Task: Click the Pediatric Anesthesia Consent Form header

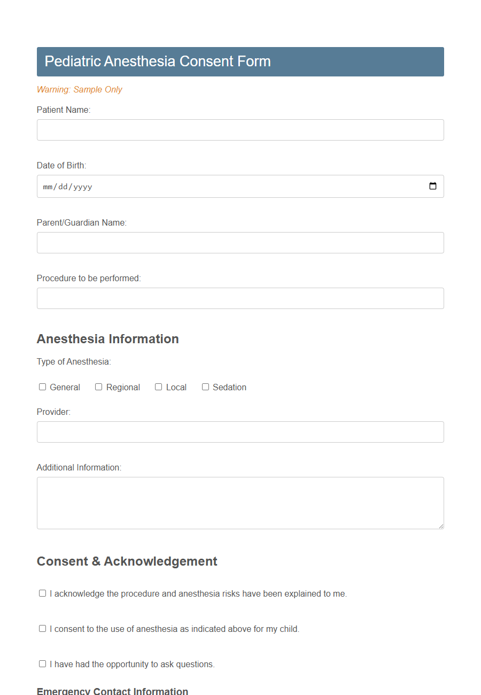Action: click(157, 61)
